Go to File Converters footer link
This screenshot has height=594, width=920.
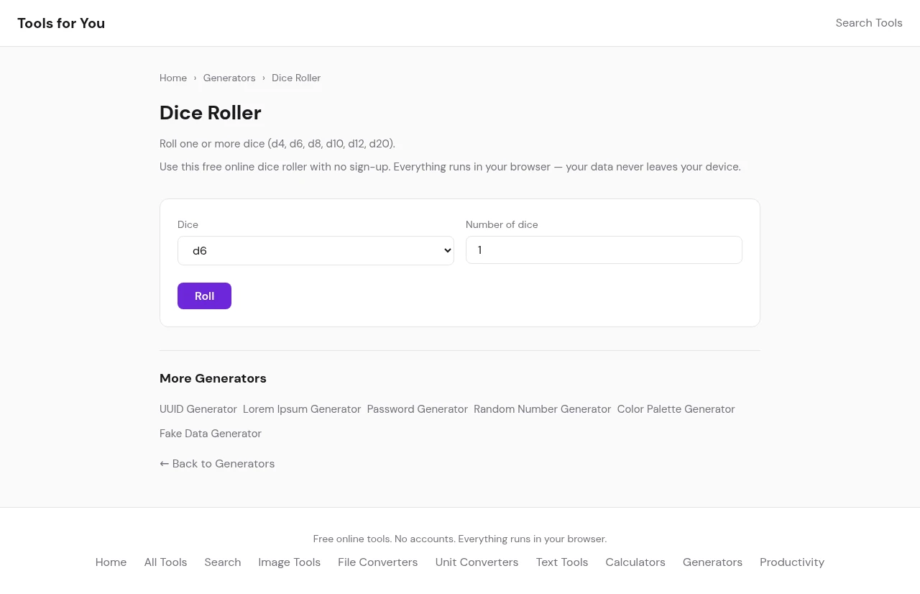click(377, 562)
